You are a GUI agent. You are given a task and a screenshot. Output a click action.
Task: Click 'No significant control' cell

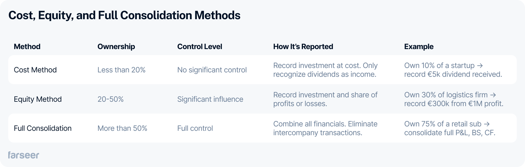click(x=212, y=70)
